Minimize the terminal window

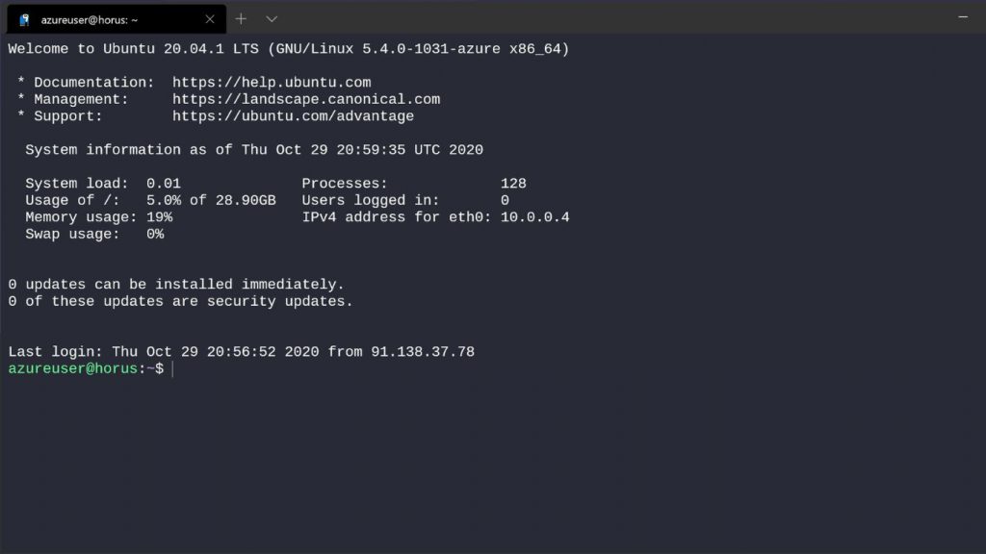(x=963, y=18)
